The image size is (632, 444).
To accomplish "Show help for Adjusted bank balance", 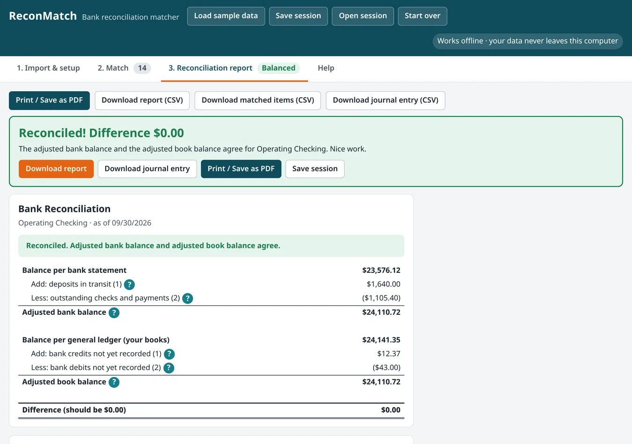I will [x=114, y=313].
